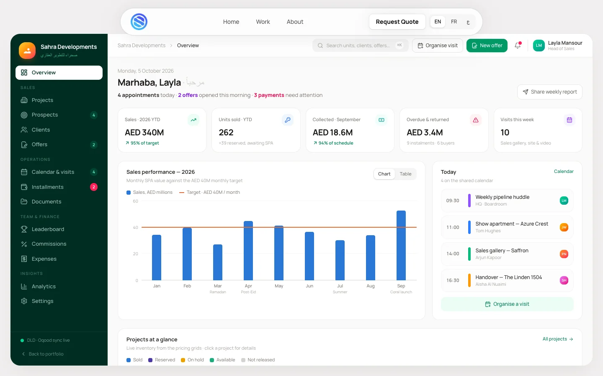Click the Sold blue legend swatch
Viewport: 603px width, 376px height.
(x=129, y=360)
